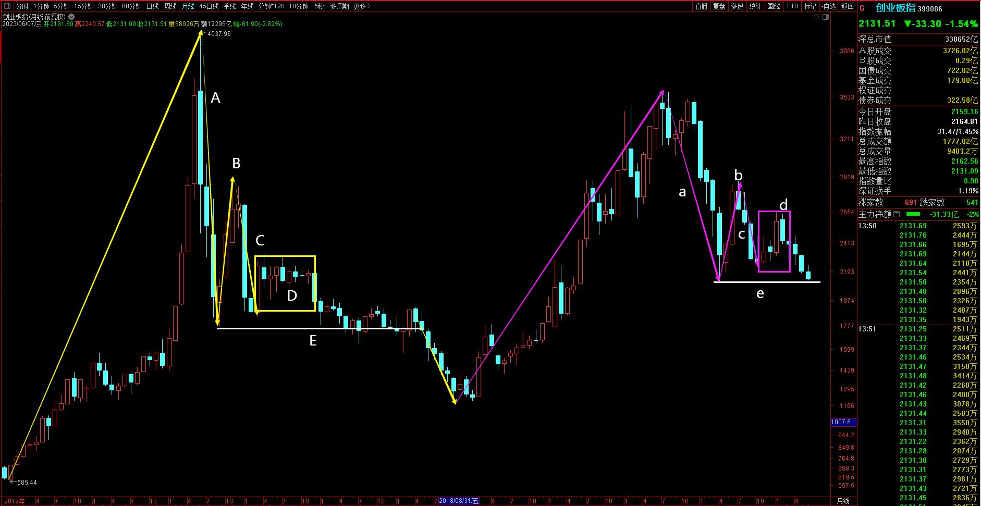981x506 pixels.
Task: Click stock name 创业板指 in quote panel
Action: coord(895,8)
